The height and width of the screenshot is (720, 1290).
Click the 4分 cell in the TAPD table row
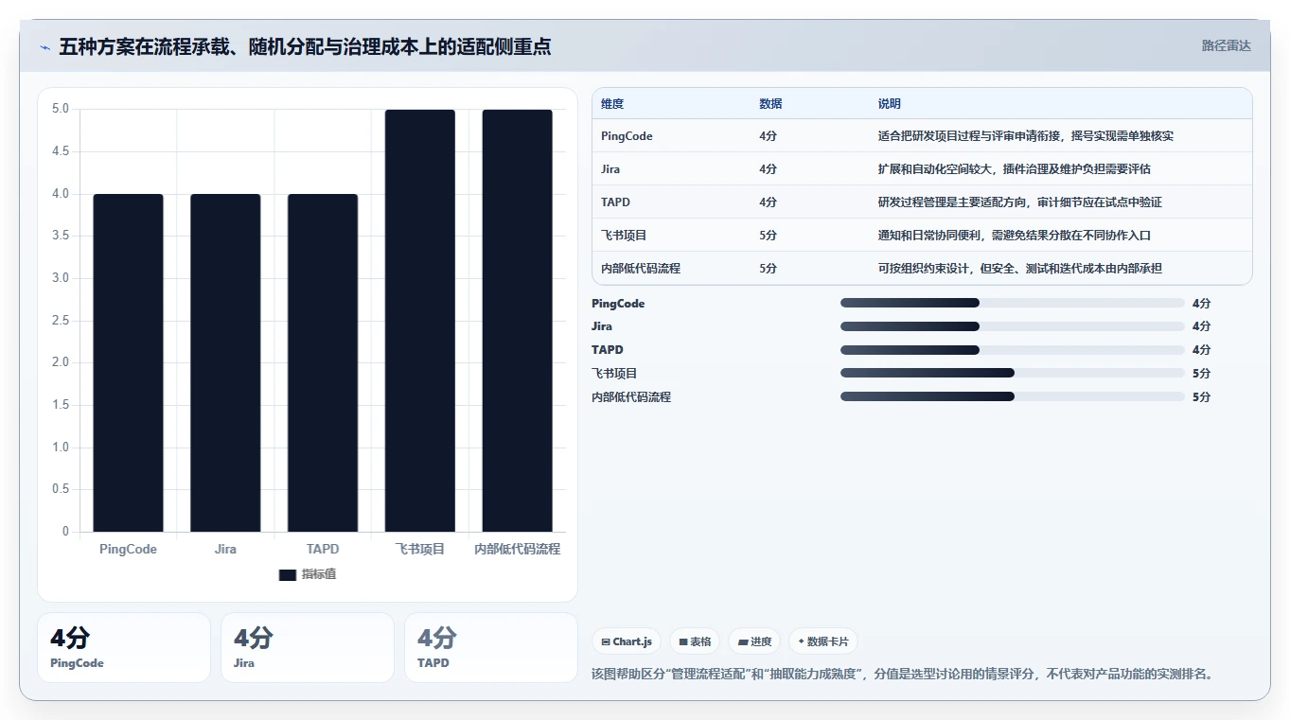[768, 202]
